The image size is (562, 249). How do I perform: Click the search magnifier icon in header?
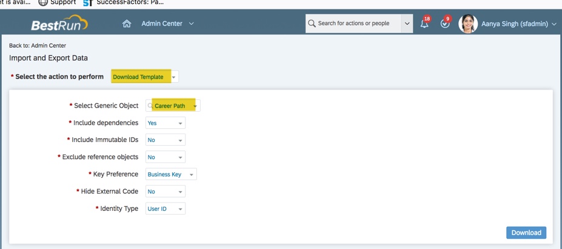pyautogui.click(x=312, y=24)
